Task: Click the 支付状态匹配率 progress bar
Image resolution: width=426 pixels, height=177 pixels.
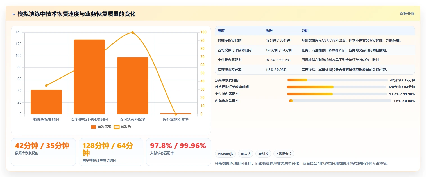Action: (337, 94)
